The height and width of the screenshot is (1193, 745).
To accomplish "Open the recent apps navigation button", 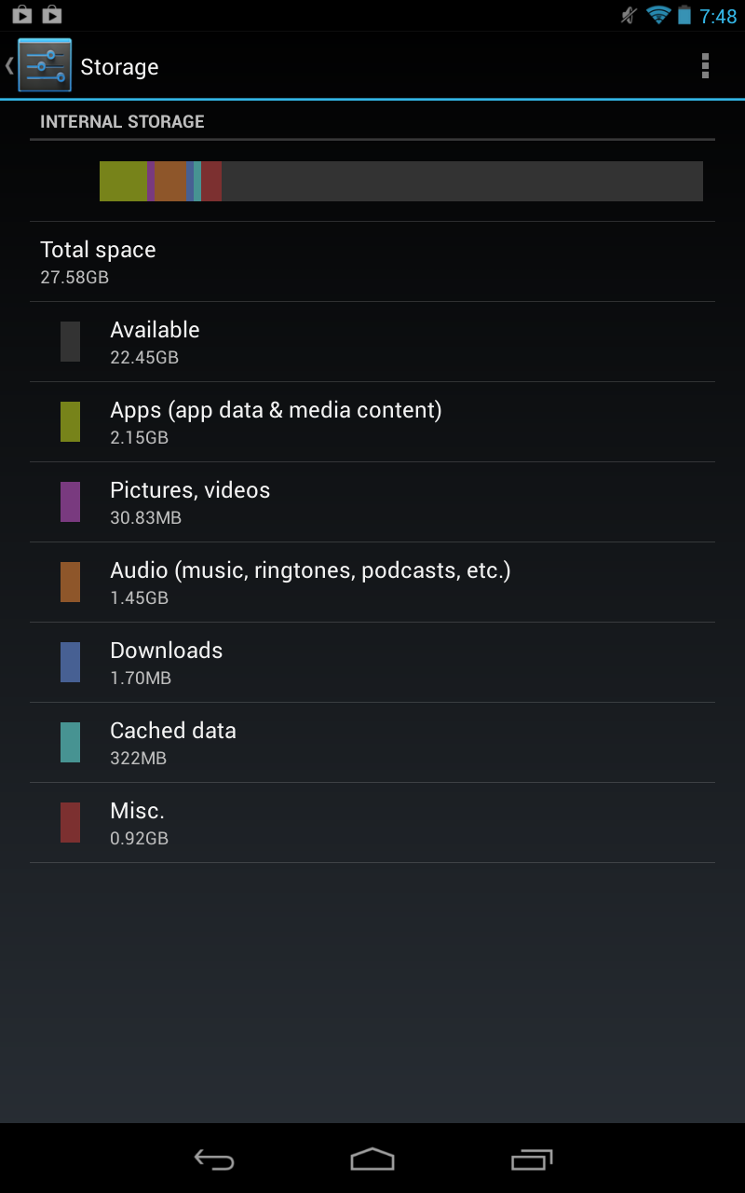I will point(532,1159).
